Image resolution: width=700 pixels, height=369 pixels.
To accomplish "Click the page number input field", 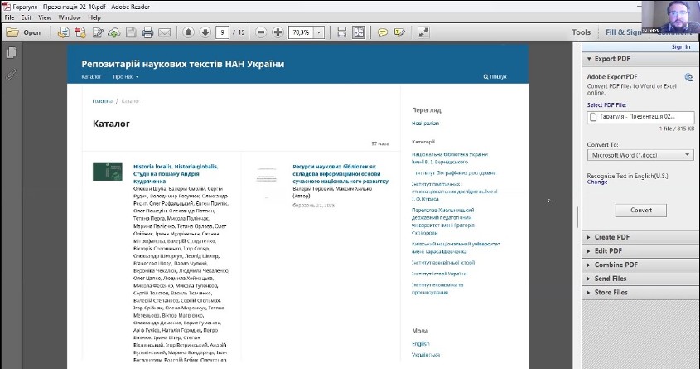I will tap(222, 32).
